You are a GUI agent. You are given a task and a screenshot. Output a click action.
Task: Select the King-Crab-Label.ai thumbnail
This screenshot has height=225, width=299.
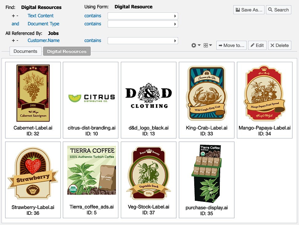tap(207, 93)
